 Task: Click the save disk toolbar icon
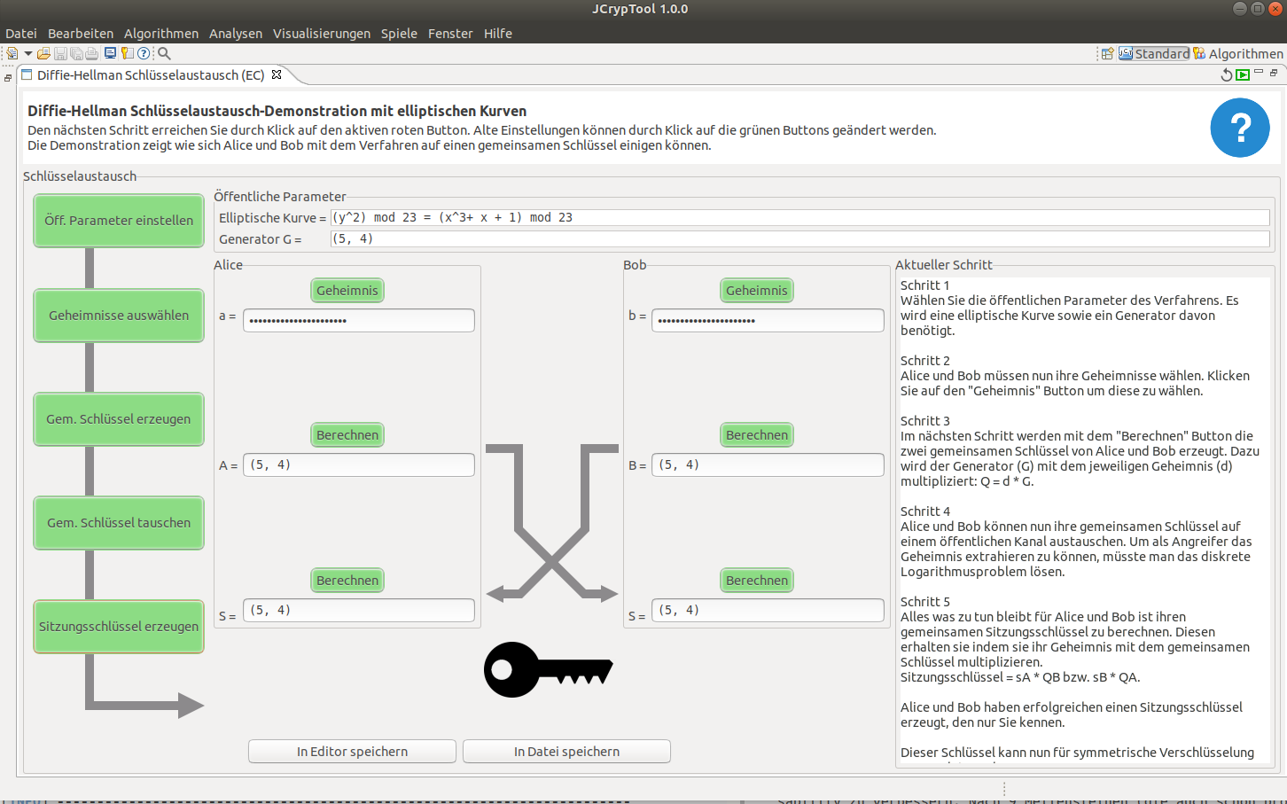click(60, 53)
